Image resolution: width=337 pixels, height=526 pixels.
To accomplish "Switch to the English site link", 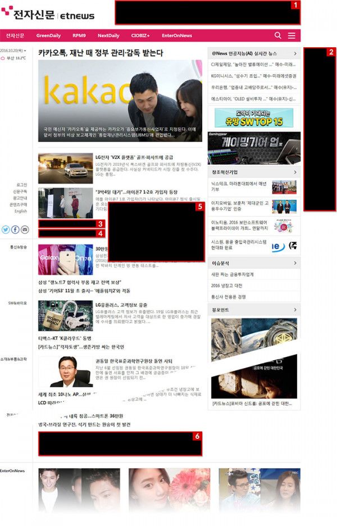I will point(21,211).
